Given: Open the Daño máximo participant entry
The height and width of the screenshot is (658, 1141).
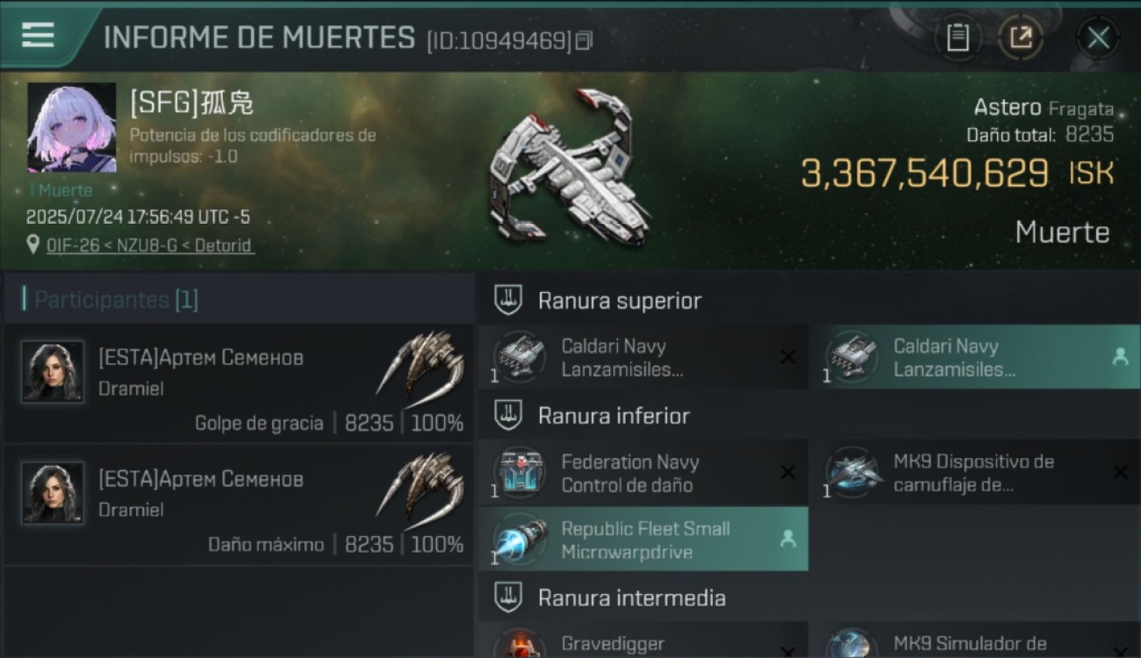Looking at the screenshot, I should tap(239, 504).
